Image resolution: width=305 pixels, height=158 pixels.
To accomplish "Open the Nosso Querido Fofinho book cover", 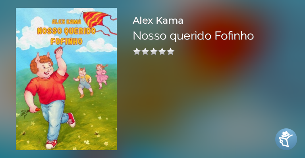I will [x=66, y=79].
